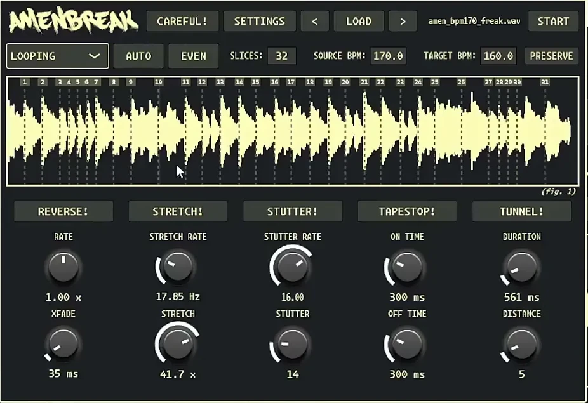588x403 pixels.
Task: Click the 1.00 x rate value
Action: click(x=63, y=297)
